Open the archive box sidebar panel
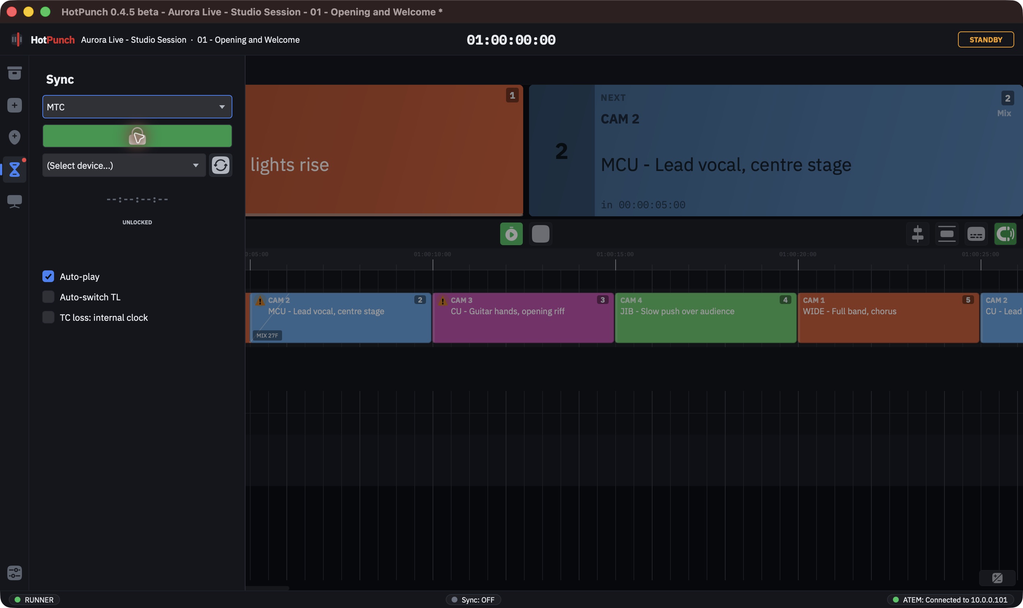Image resolution: width=1023 pixels, height=608 pixels. 14,73
